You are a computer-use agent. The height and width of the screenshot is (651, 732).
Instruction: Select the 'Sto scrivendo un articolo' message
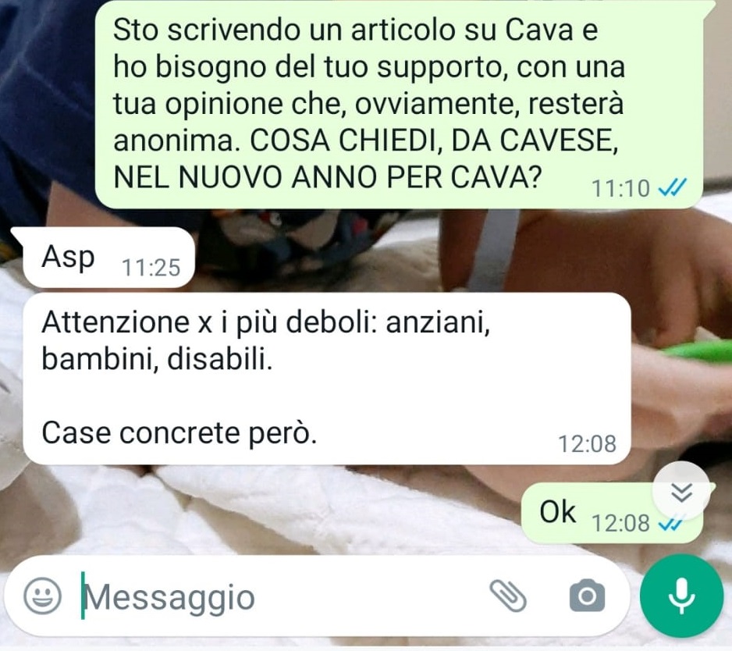[x=399, y=104]
